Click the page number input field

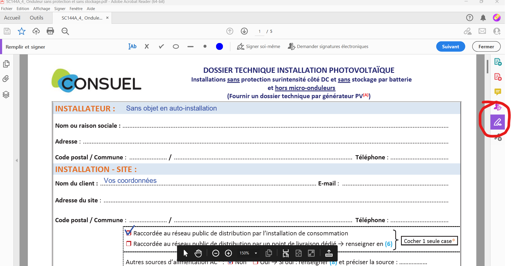259,31
